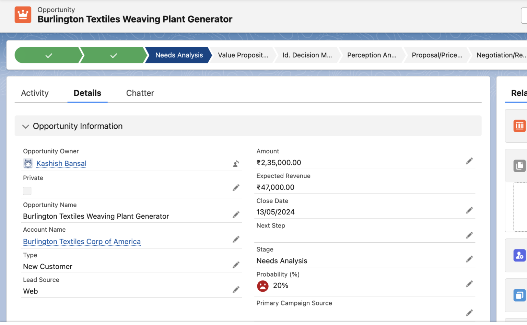Image resolution: width=527 pixels, height=325 pixels.
Task: Edit the Private field pencil icon
Action: pos(236,188)
